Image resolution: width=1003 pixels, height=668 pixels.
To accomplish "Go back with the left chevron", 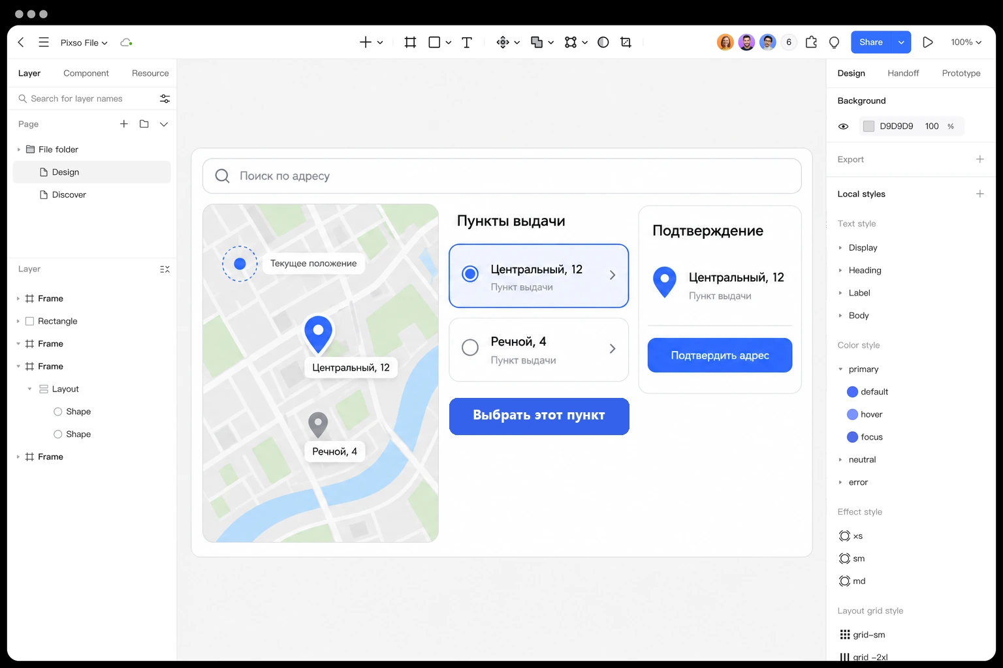I will tap(21, 42).
